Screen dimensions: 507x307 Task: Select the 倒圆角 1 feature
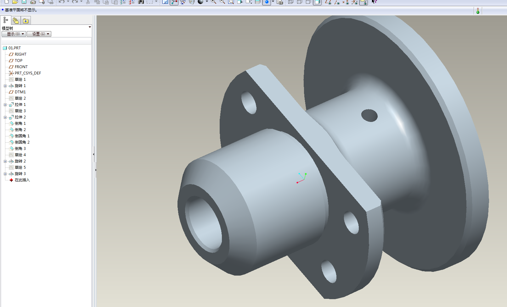tap(22, 136)
